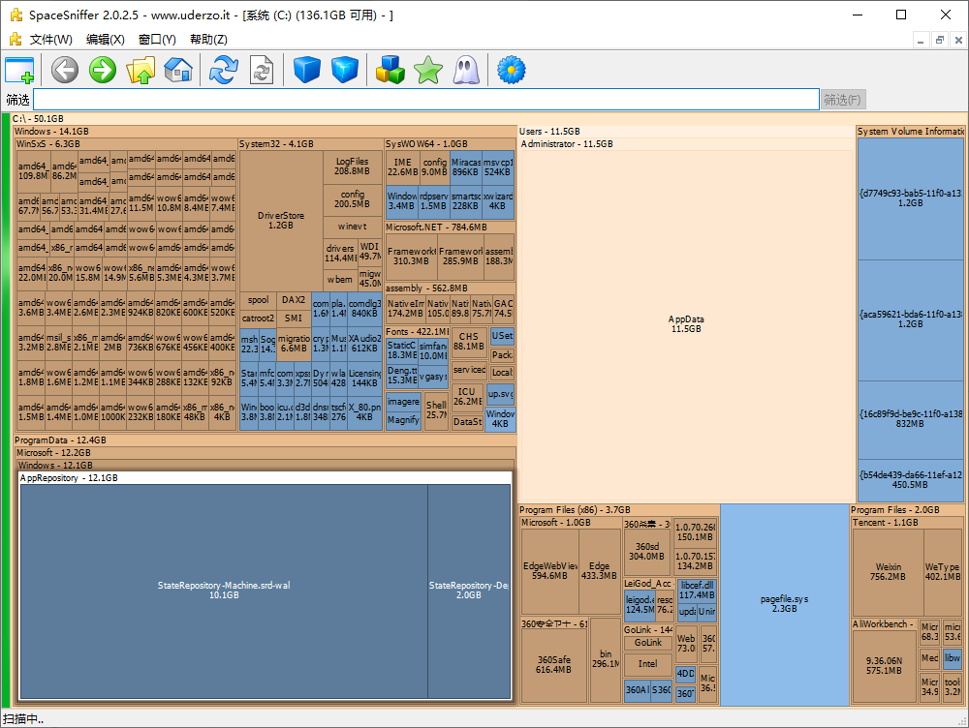The width and height of the screenshot is (969, 728).
Task: Click the More detail faceted cube icon
Action: click(x=345, y=70)
